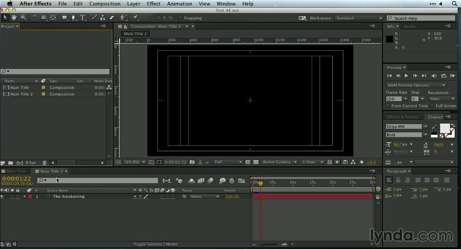Choose the Pen tool in toolbar
Viewport: 461px width, 249px height.
(73, 18)
